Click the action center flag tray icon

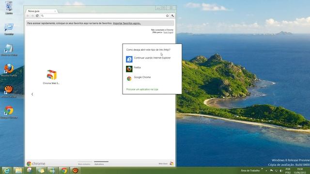[x=272, y=171]
